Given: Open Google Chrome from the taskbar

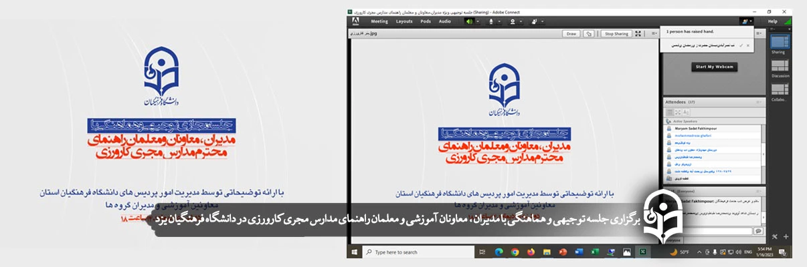Looking at the screenshot, I should [515, 252].
